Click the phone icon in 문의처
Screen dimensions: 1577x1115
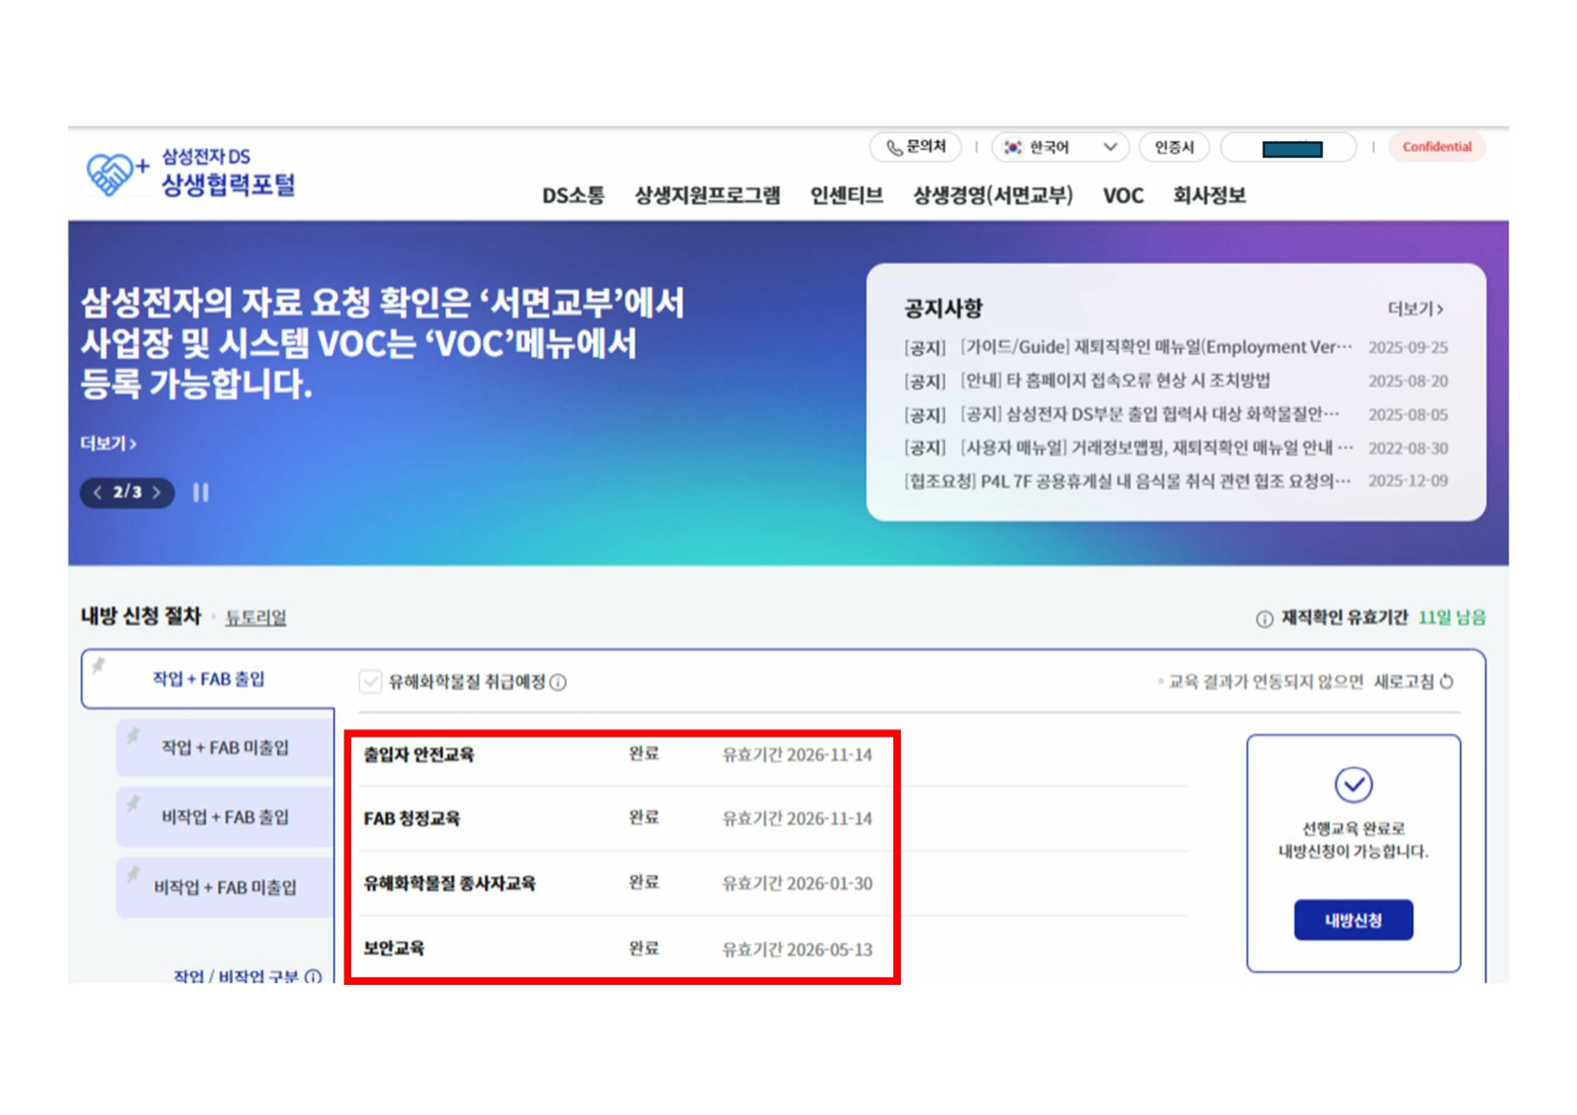[893, 148]
